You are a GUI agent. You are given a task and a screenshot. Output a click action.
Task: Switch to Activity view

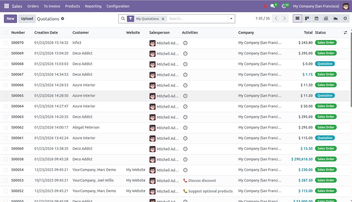click(x=345, y=19)
